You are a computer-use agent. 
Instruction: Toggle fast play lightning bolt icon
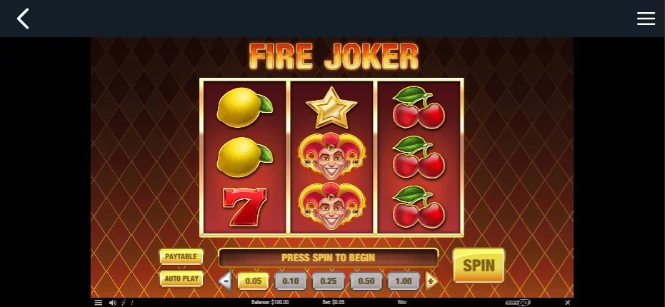(x=124, y=302)
